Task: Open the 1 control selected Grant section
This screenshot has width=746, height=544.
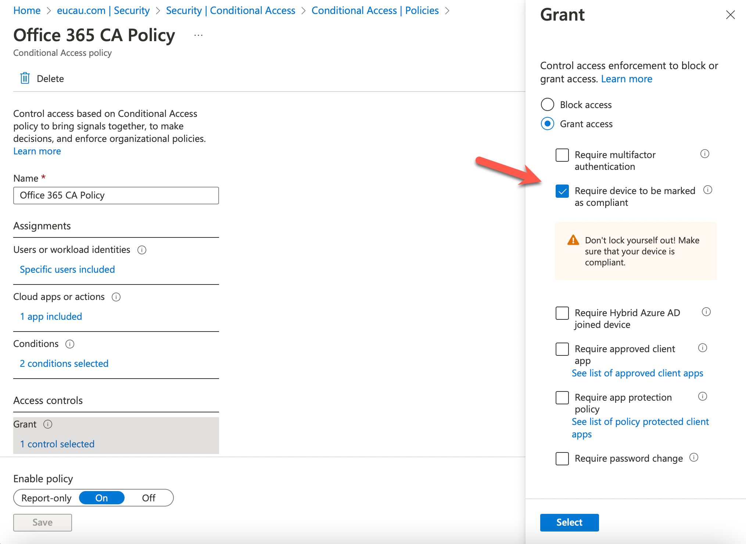Action: tap(57, 444)
